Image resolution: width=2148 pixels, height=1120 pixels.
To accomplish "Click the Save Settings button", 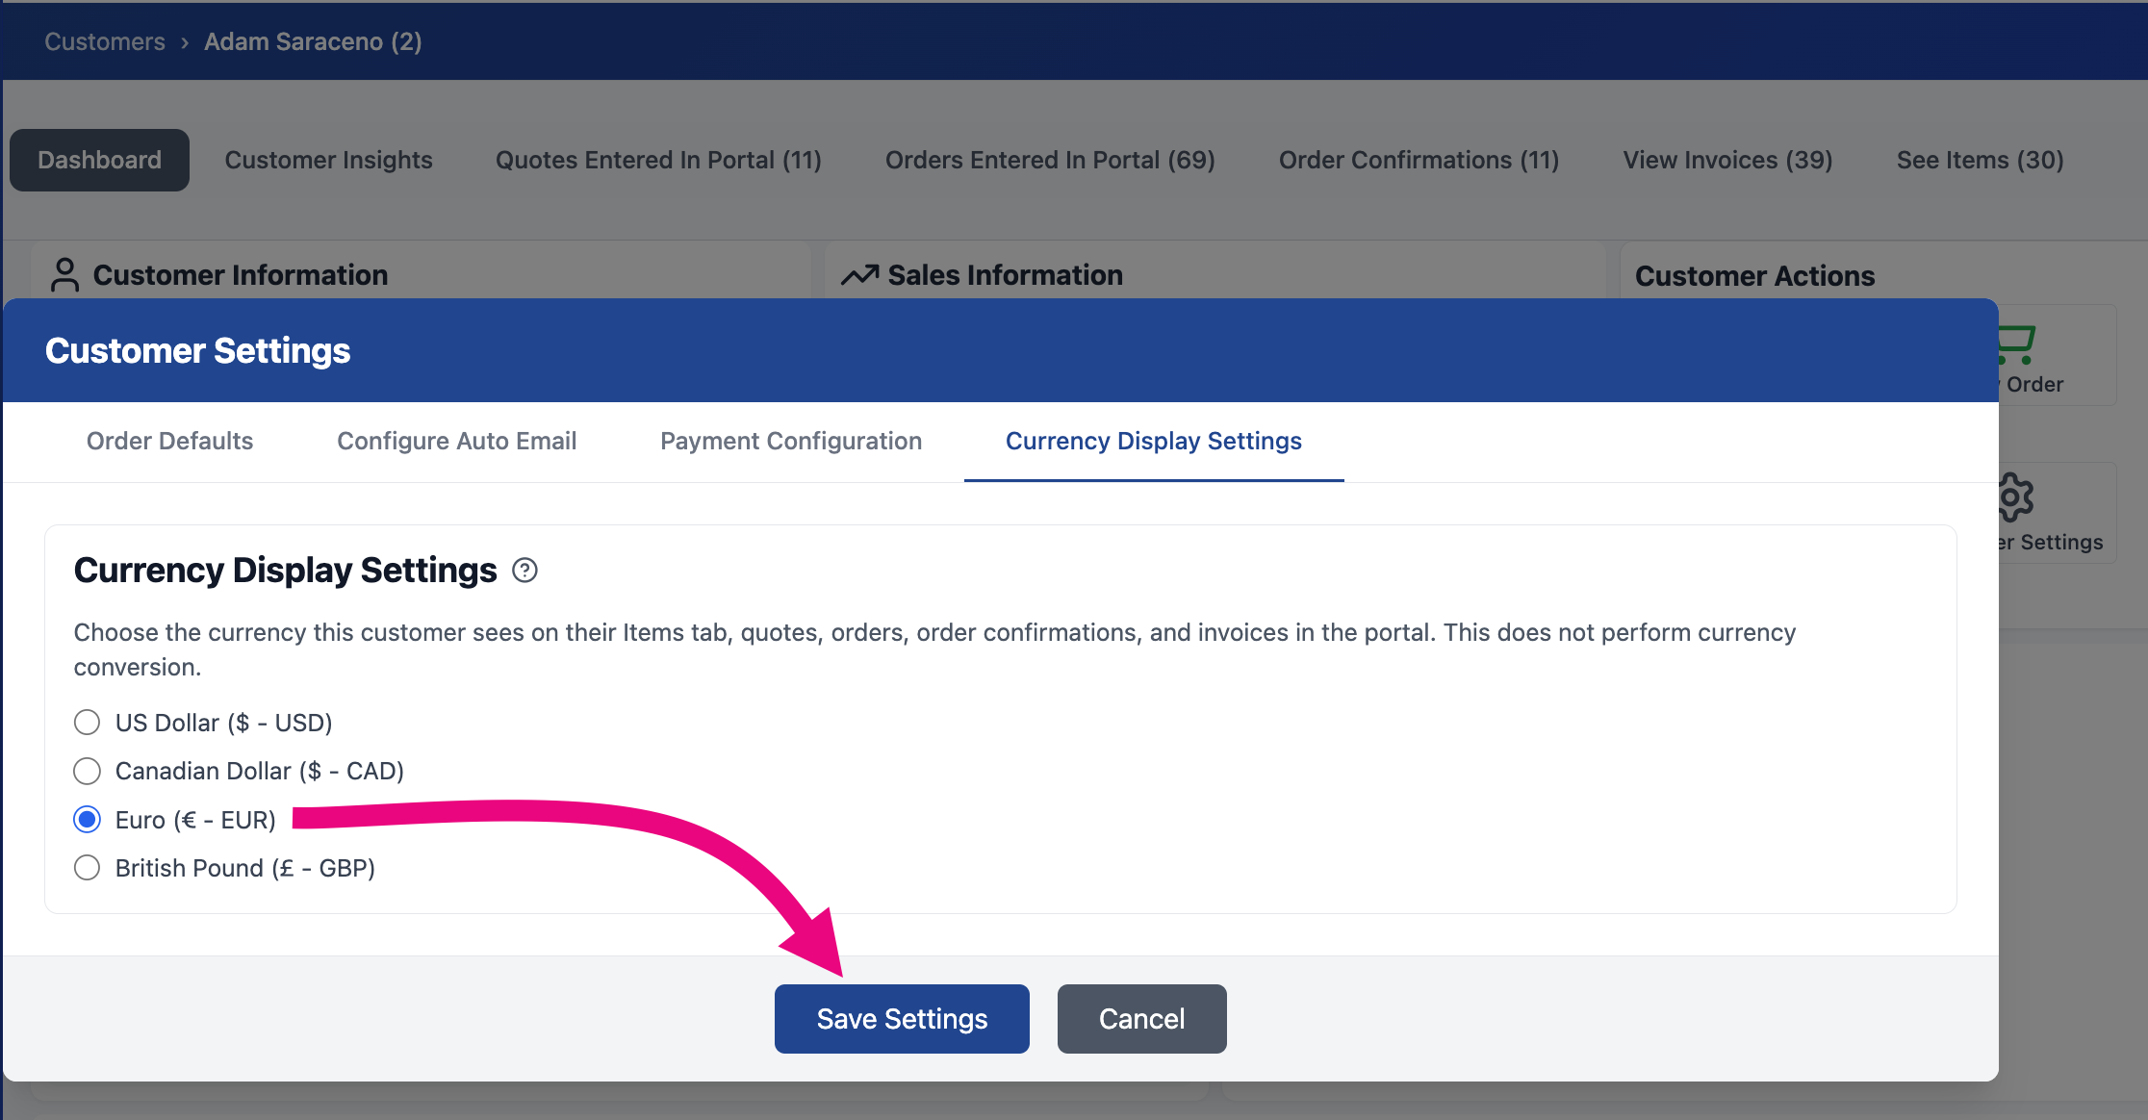I will (902, 1019).
